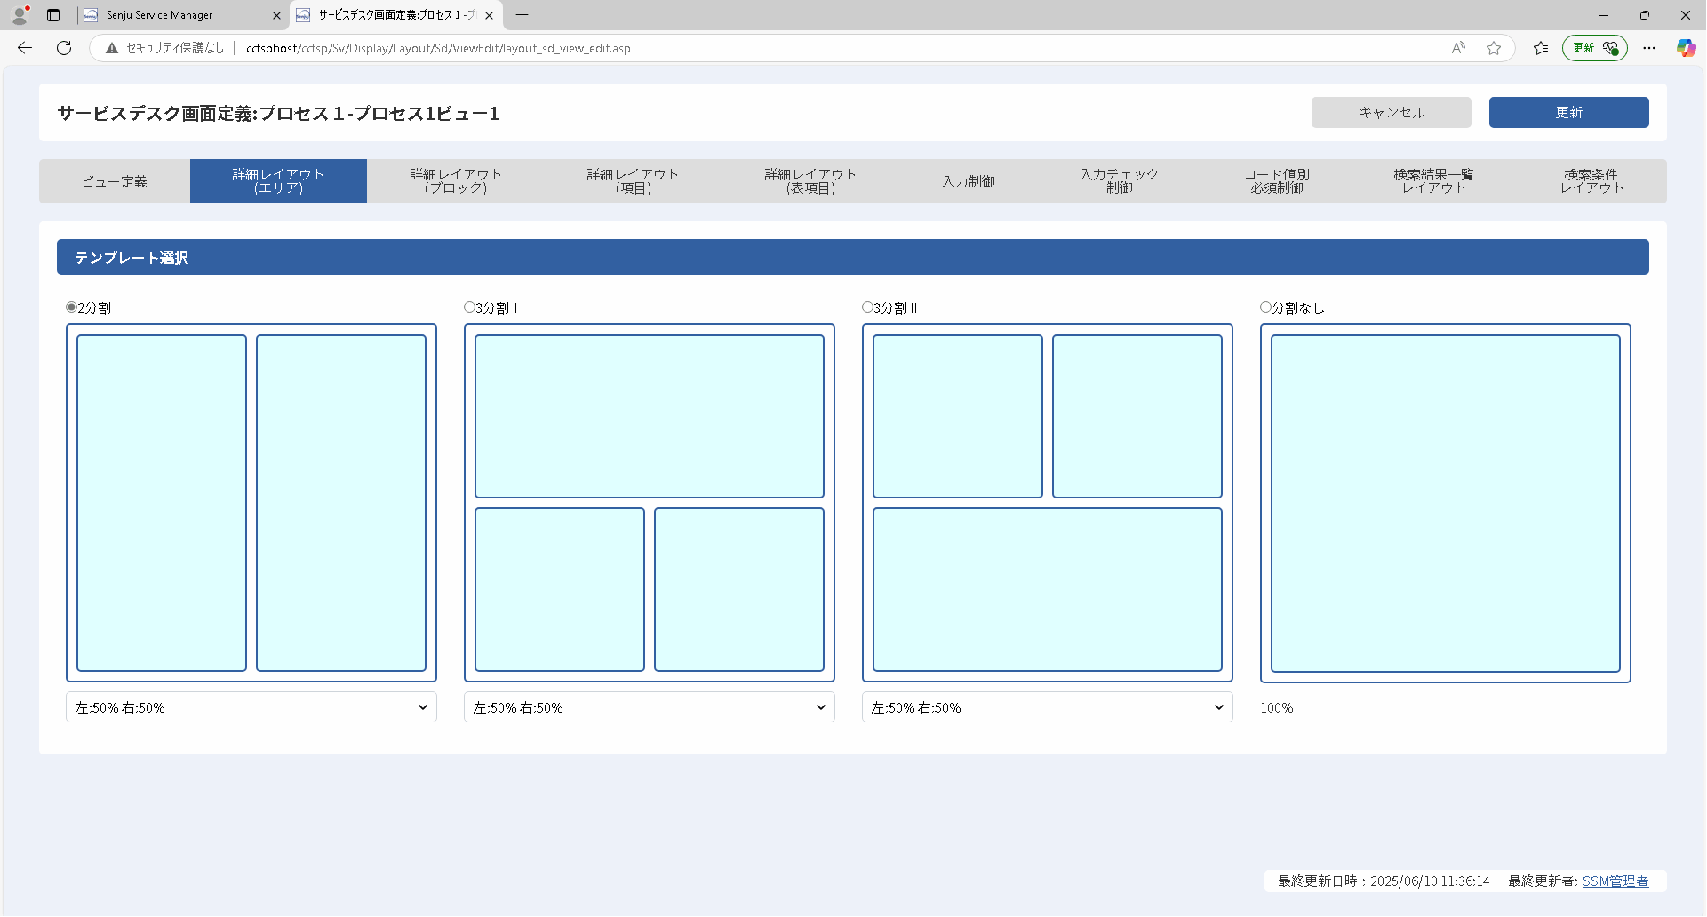This screenshot has width=1707, height=917.
Task: Reload the current page
Action: [x=64, y=48]
